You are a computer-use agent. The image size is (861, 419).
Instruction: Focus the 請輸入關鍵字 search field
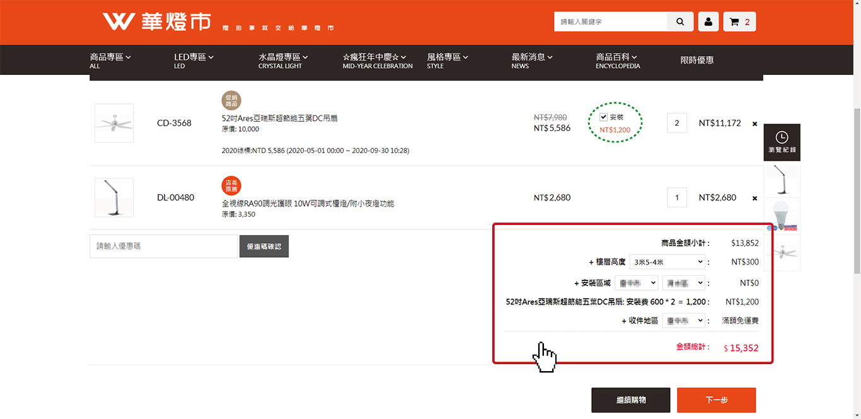pyautogui.click(x=610, y=21)
